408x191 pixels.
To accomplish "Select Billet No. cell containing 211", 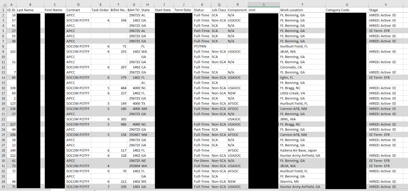I will pos(118,182).
